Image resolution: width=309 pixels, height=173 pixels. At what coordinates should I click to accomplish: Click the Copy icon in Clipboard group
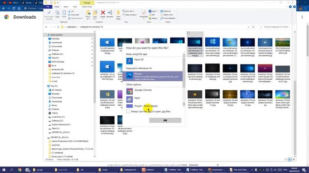click(x=57, y=13)
